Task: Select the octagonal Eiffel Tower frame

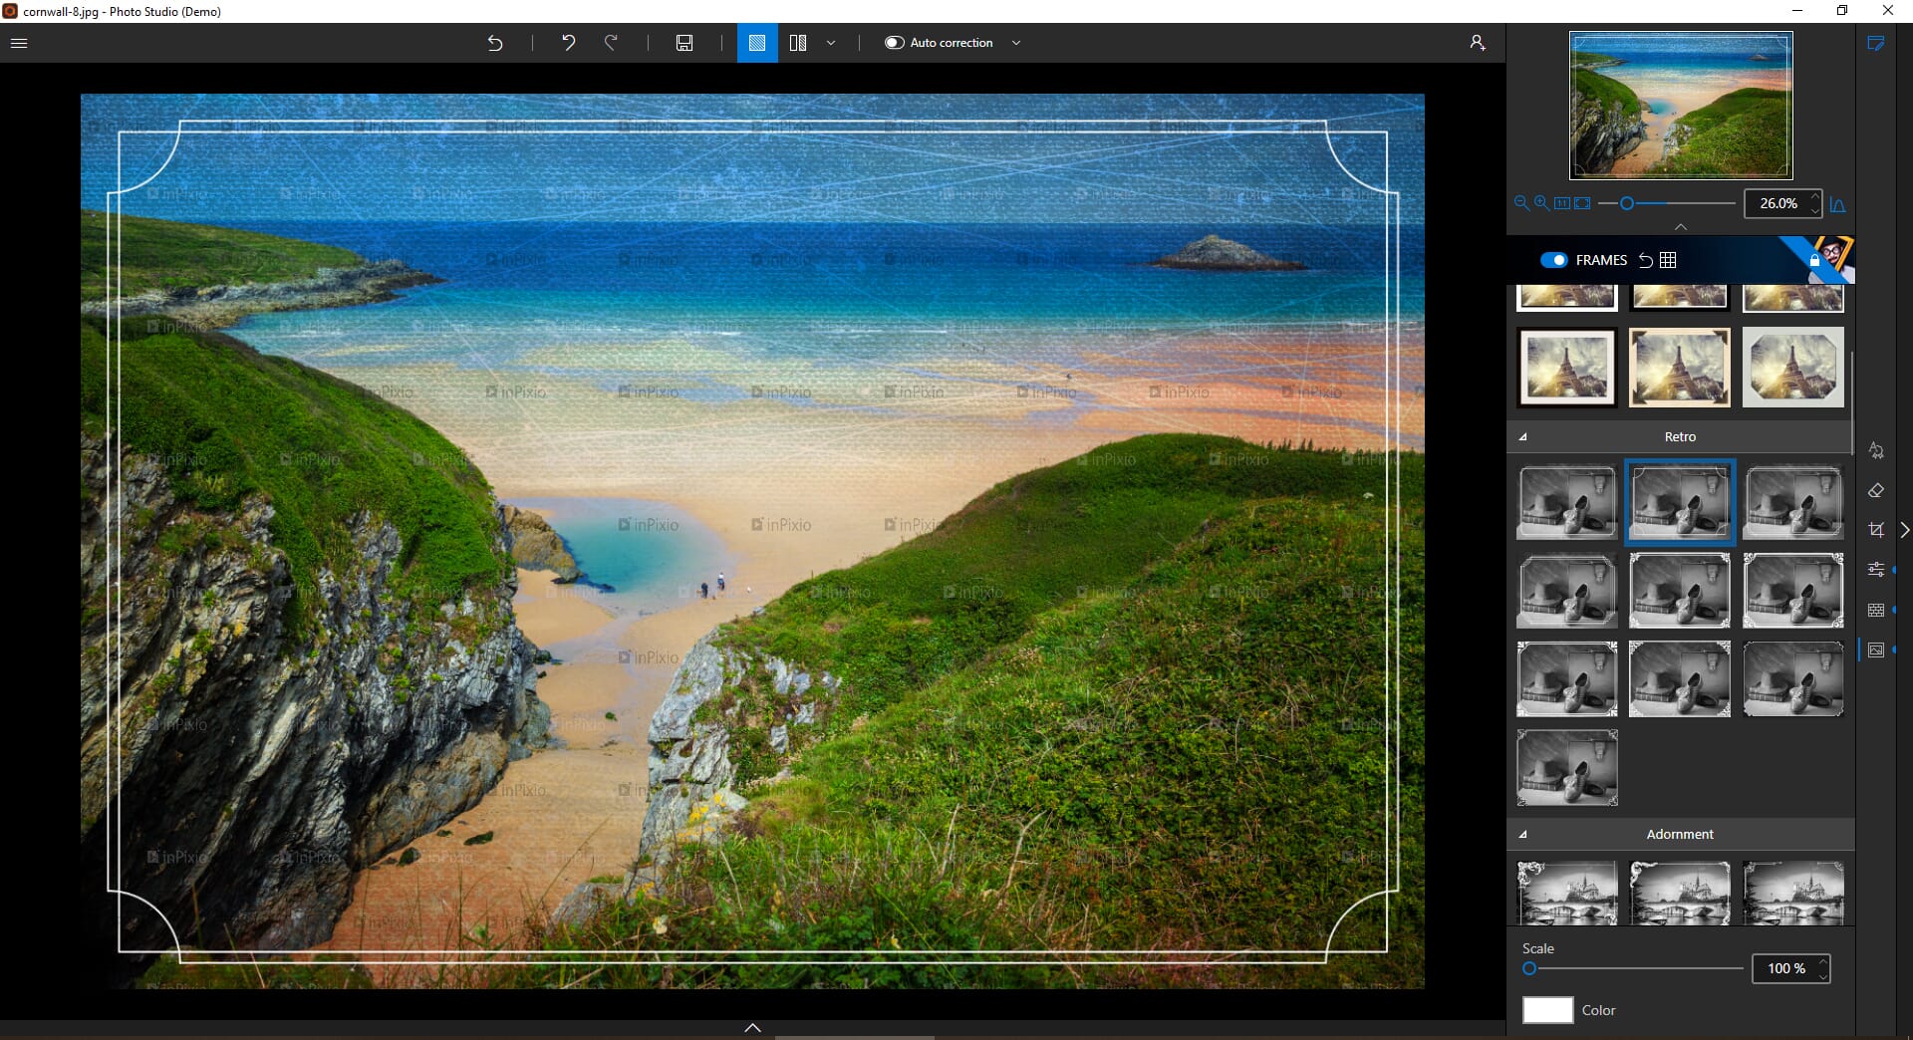Action: pos(1793,368)
